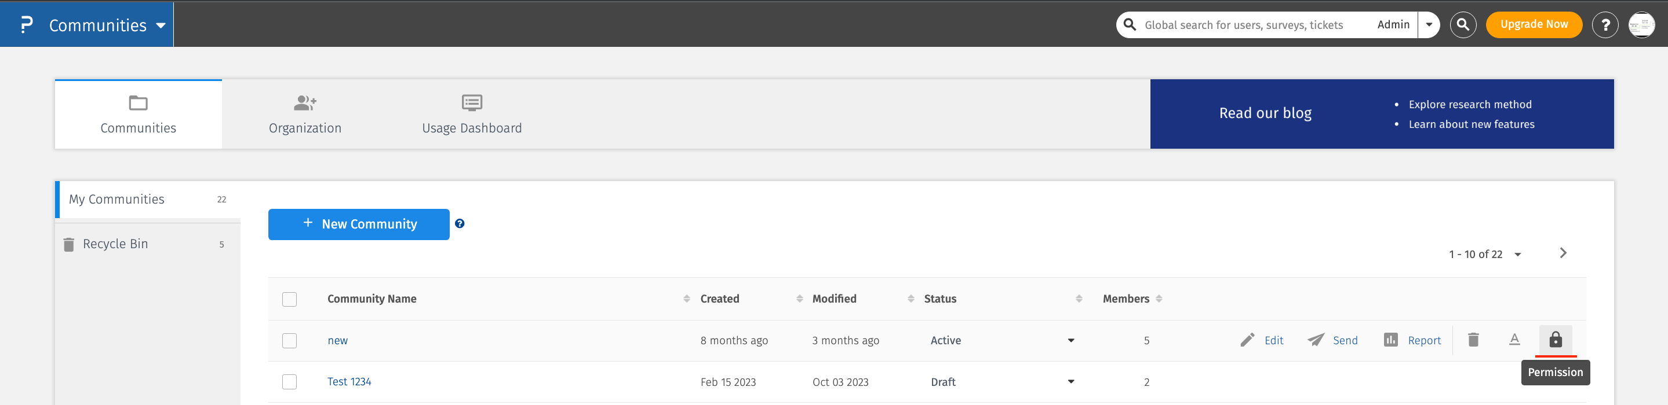Viewport: 1668px width, 405px height.
Task: Click the help icon beside New Community
Action: (x=459, y=223)
